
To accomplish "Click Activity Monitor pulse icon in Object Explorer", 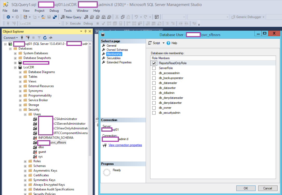I will click(51, 38).
